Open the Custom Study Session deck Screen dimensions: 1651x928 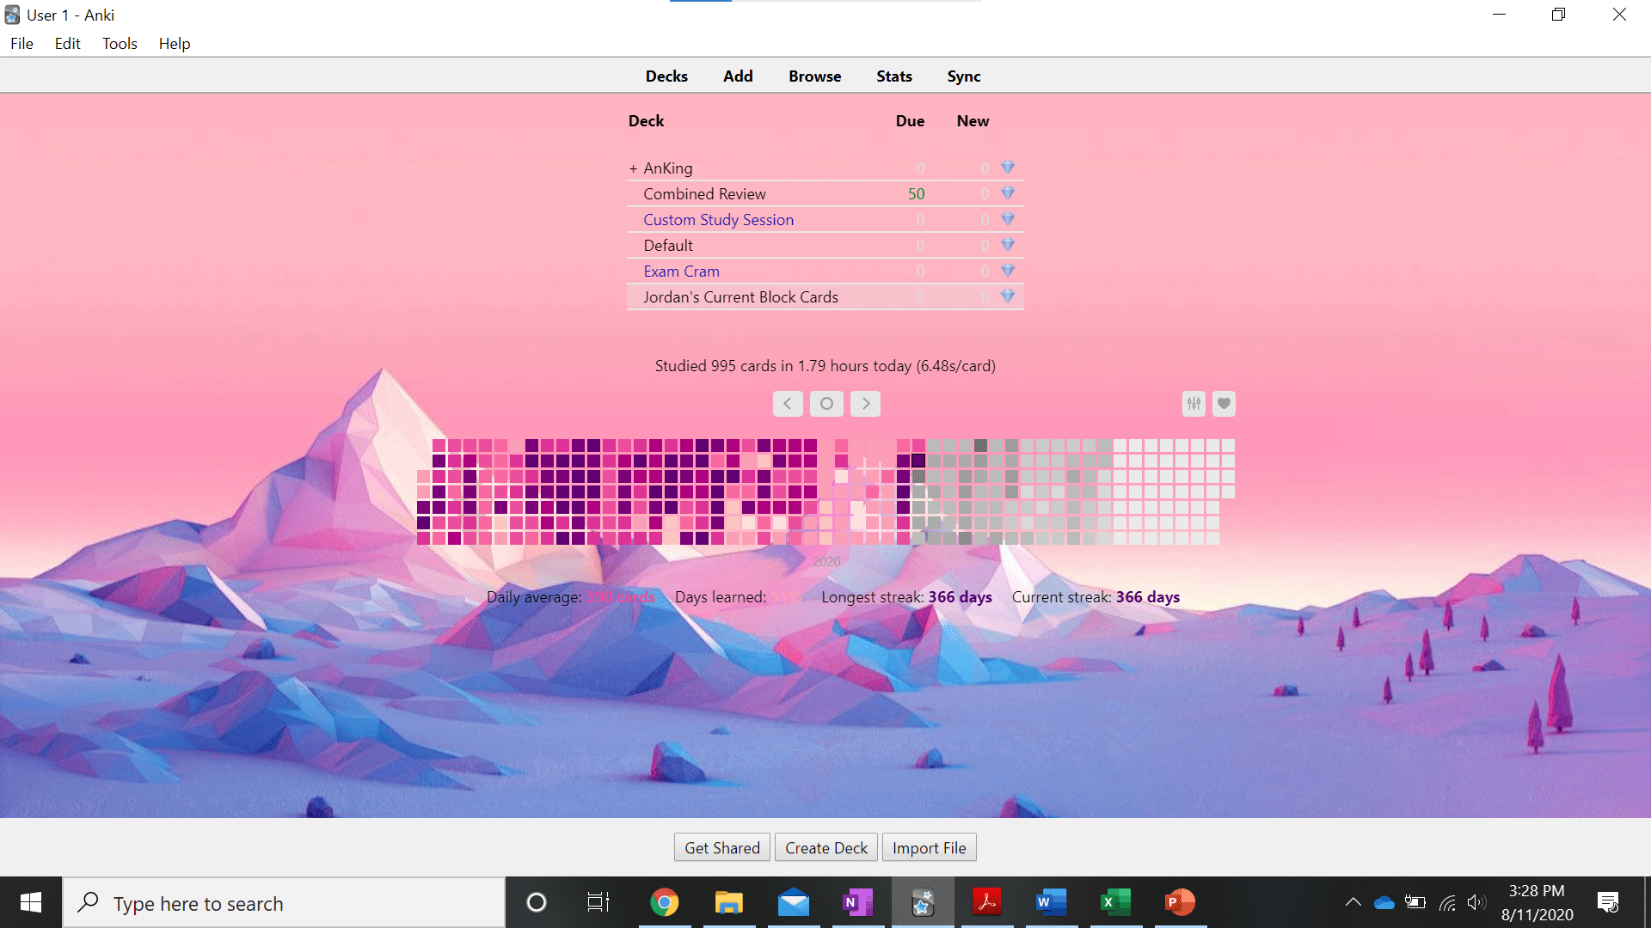(x=718, y=220)
